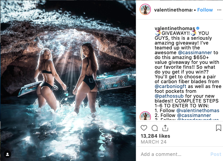
Task: Share the post using upload arrow icon
Action: [x=165, y=128]
